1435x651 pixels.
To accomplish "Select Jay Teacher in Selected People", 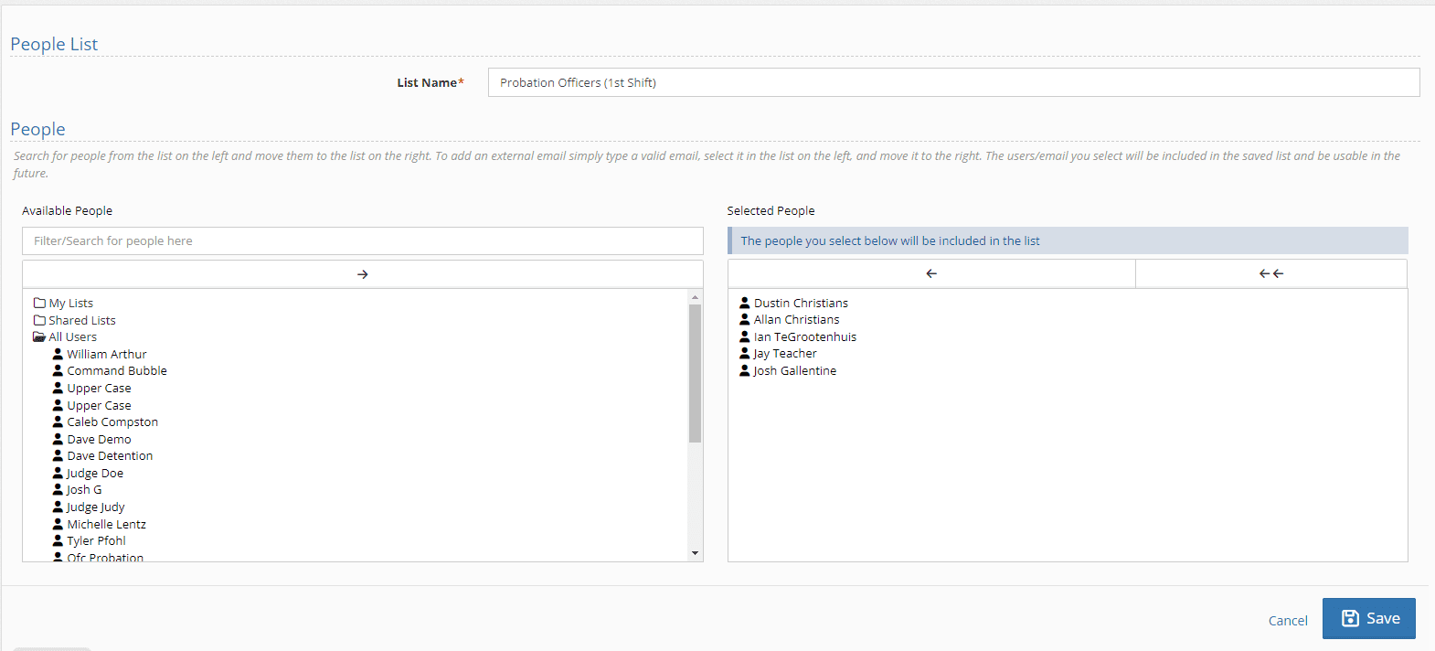I will point(785,353).
